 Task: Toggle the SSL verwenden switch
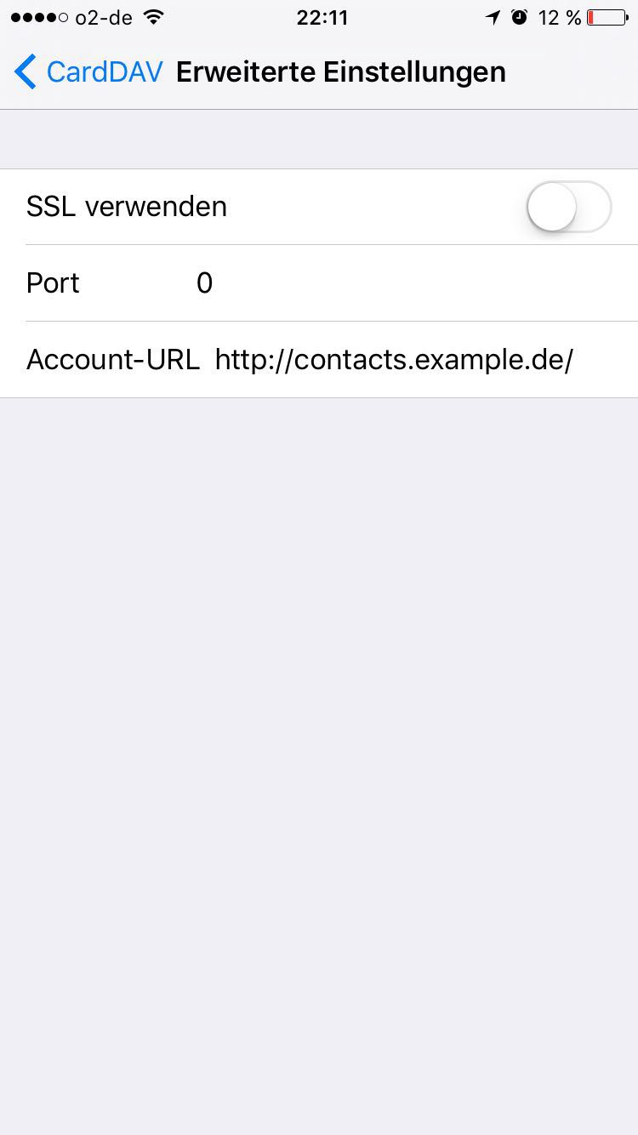[x=569, y=207]
